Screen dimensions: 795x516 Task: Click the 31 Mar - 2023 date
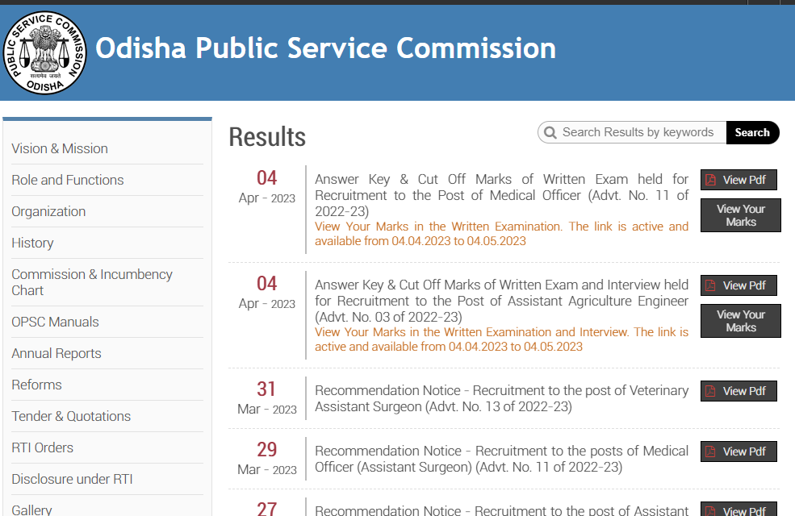coord(266,398)
